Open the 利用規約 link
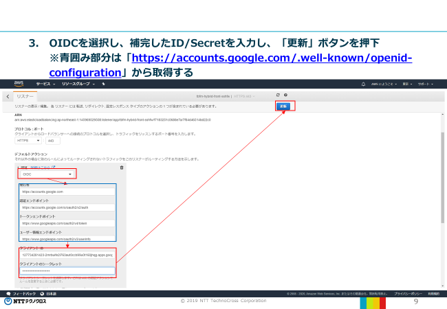The height and width of the screenshot is (309, 447). pos(433,294)
